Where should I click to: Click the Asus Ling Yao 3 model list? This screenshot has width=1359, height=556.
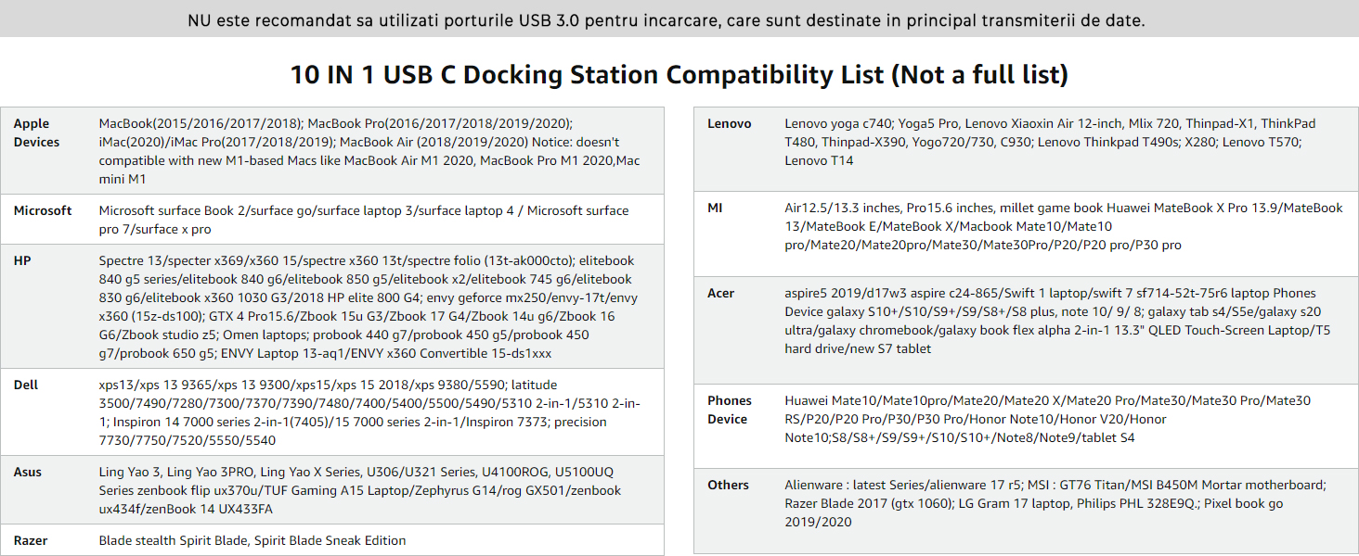[360, 490]
